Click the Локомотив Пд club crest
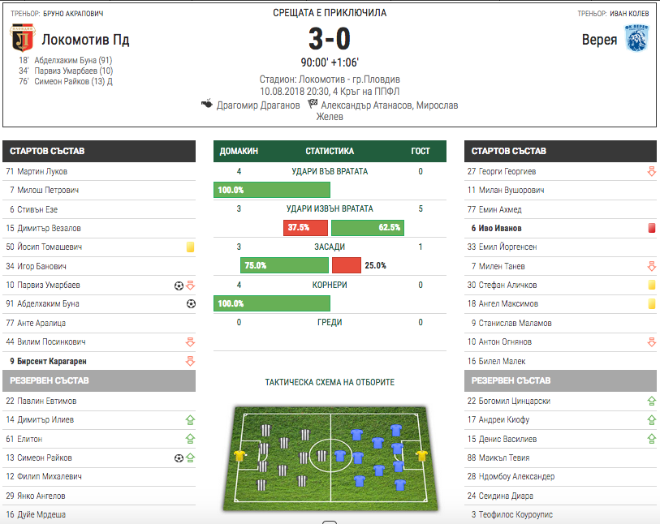The width and height of the screenshot is (660, 524). coord(22,38)
